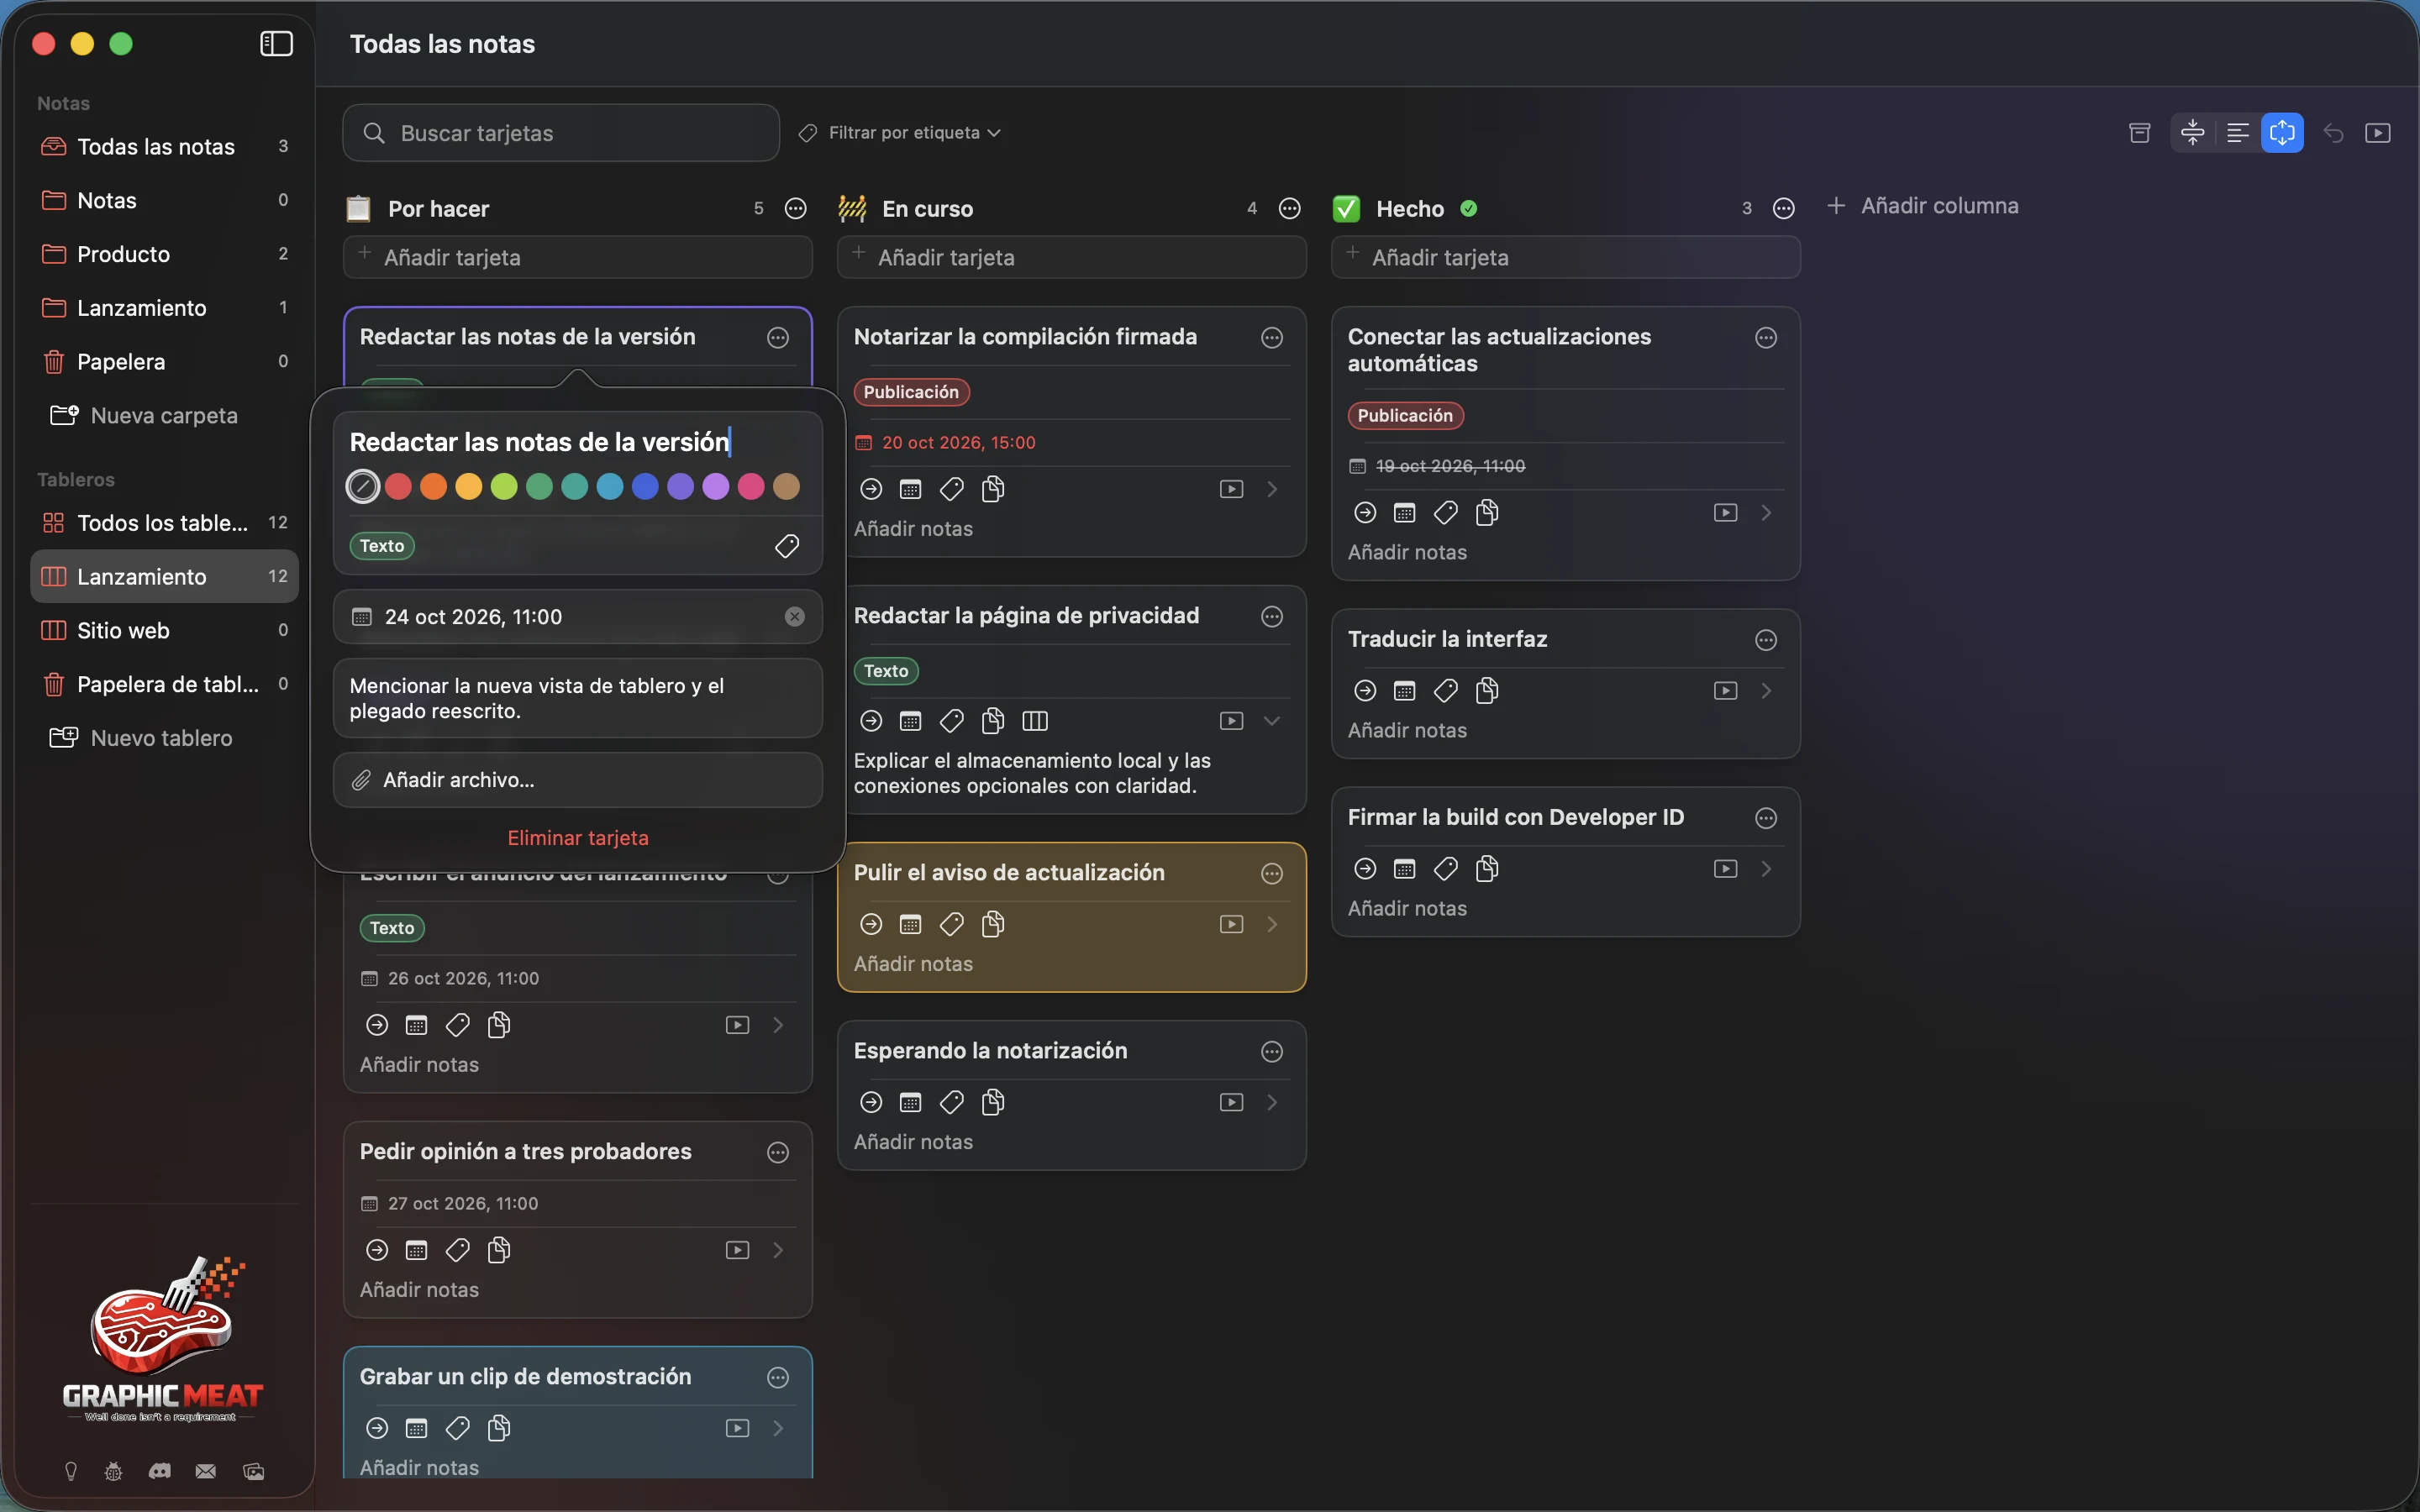This screenshot has width=2420, height=1512.
Task: Collapse the Redactar la página de privacidad chevron
Action: tap(1272, 721)
